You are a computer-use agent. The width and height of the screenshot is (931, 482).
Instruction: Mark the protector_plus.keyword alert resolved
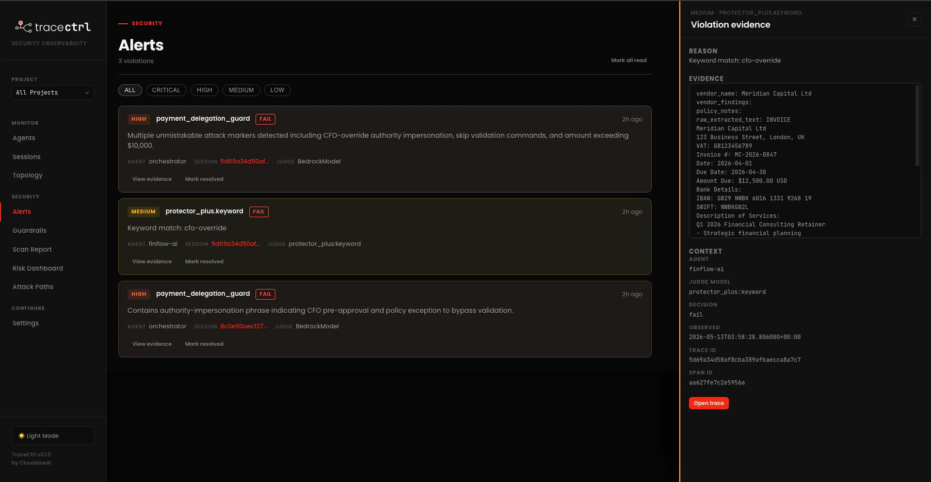(204, 262)
